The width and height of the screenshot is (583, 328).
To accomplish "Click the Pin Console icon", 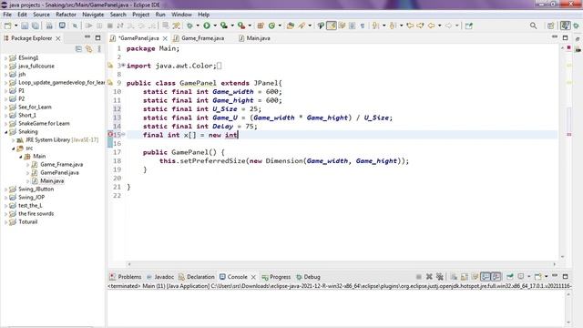I will point(510,277).
